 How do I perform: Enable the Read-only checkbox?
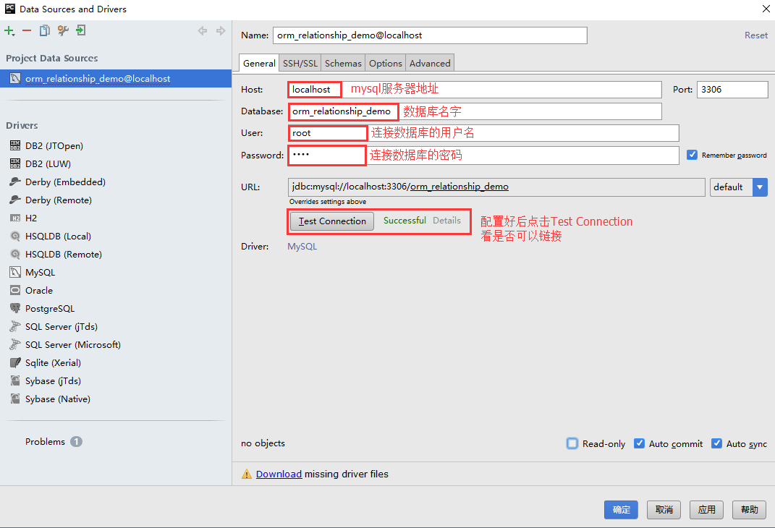(572, 443)
